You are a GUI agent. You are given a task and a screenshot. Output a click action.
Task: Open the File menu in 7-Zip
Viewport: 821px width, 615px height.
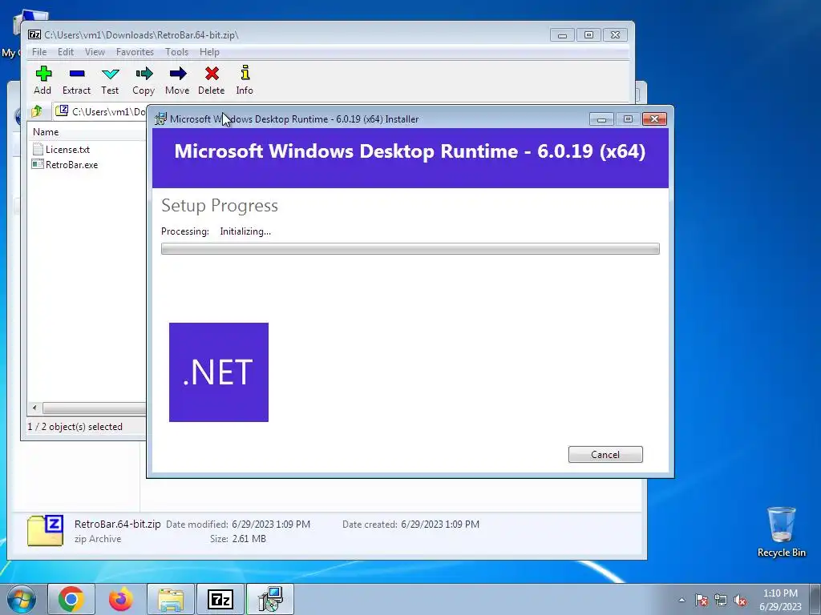(x=39, y=52)
